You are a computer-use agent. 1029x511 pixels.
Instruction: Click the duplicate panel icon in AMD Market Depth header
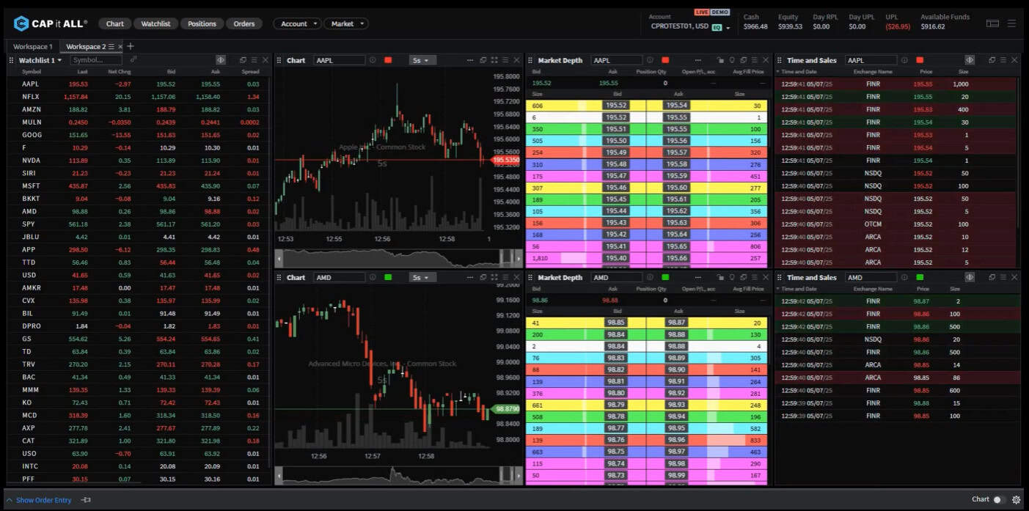tap(744, 277)
